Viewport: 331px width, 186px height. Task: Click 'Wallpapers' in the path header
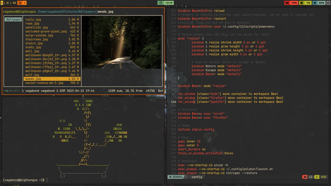pyautogui.click(x=87, y=11)
